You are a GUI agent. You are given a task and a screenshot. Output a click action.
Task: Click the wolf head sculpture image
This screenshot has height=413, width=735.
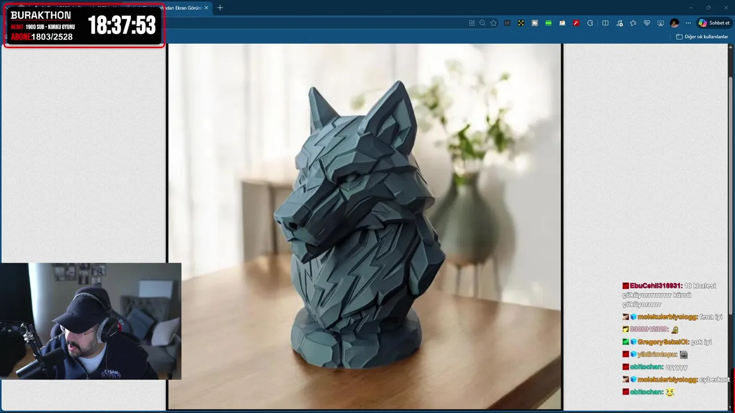365,227
